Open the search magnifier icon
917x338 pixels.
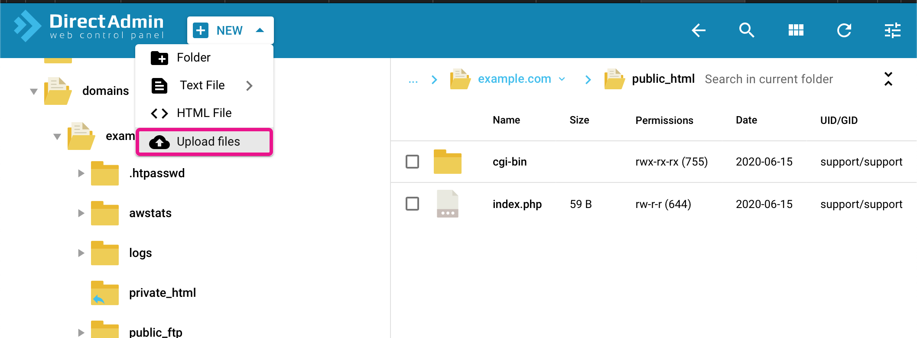746,30
